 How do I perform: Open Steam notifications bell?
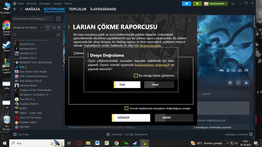(x=197, y=3)
